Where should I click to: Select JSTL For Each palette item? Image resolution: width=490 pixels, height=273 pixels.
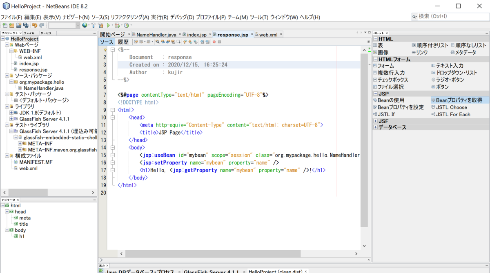[x=451, y=115]
